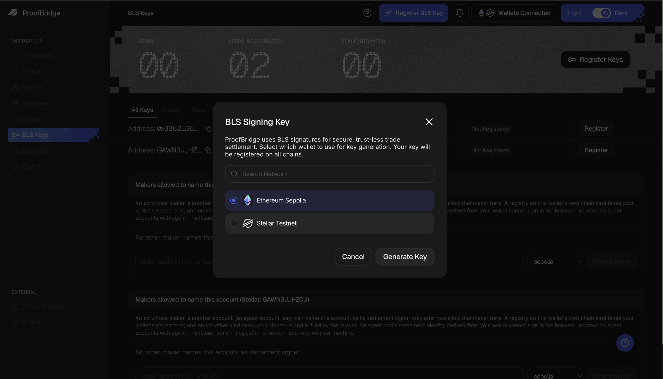Copy address GAWN3J...HZ icon
The width and height of the screenshot is (663, 379).
(208, 150)
